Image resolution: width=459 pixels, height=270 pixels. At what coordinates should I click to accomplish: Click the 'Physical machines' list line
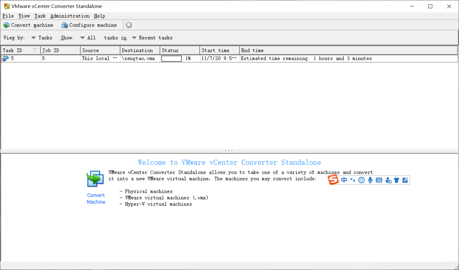(x=149, y=191)
